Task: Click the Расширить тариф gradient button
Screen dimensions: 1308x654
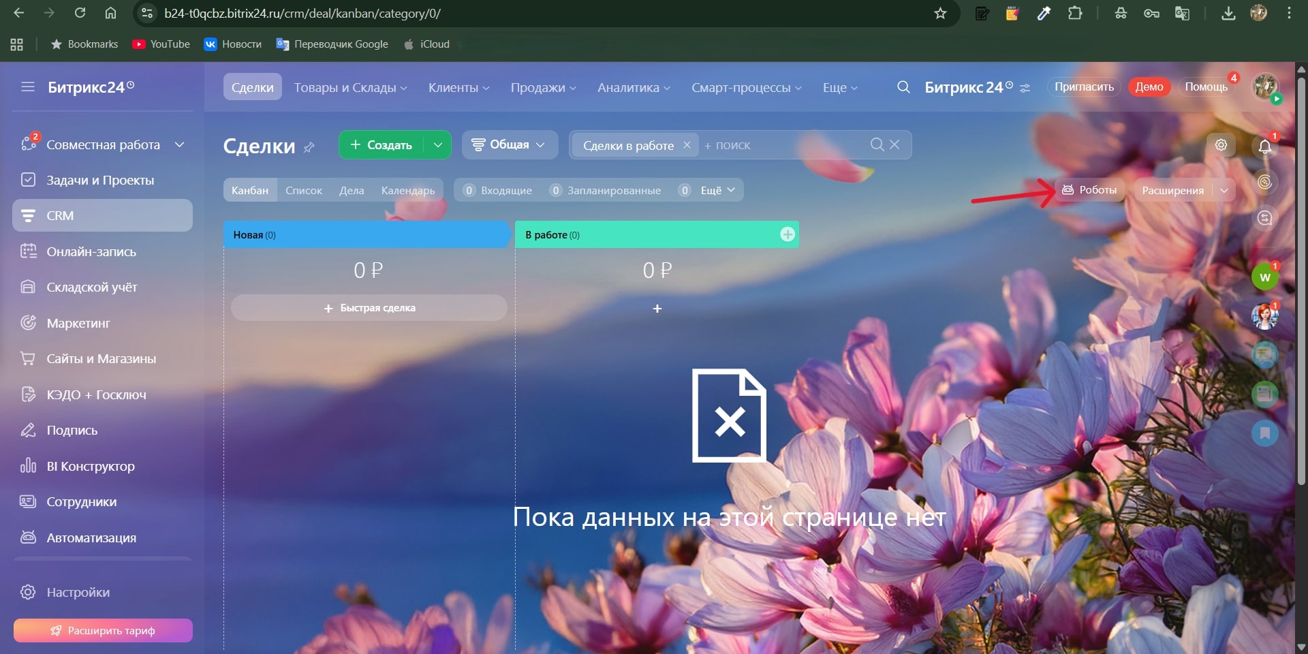Action: (103, 630)
